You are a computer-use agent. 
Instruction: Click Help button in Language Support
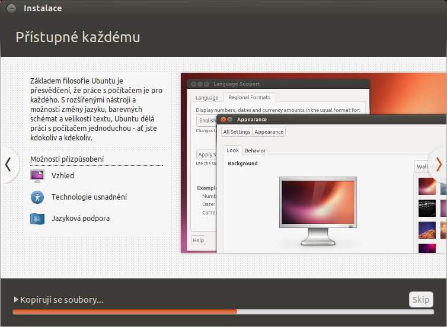tap(199, 240)
